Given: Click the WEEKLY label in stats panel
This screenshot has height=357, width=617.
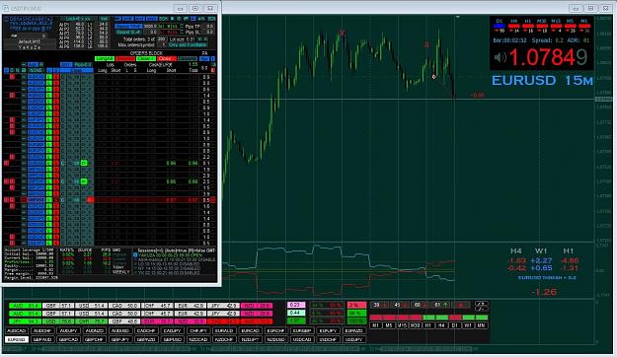Looking at the screenshot, I should [x=120, y=272].
